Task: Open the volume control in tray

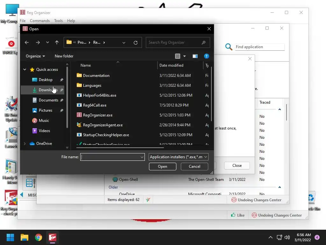Action: 287,237
